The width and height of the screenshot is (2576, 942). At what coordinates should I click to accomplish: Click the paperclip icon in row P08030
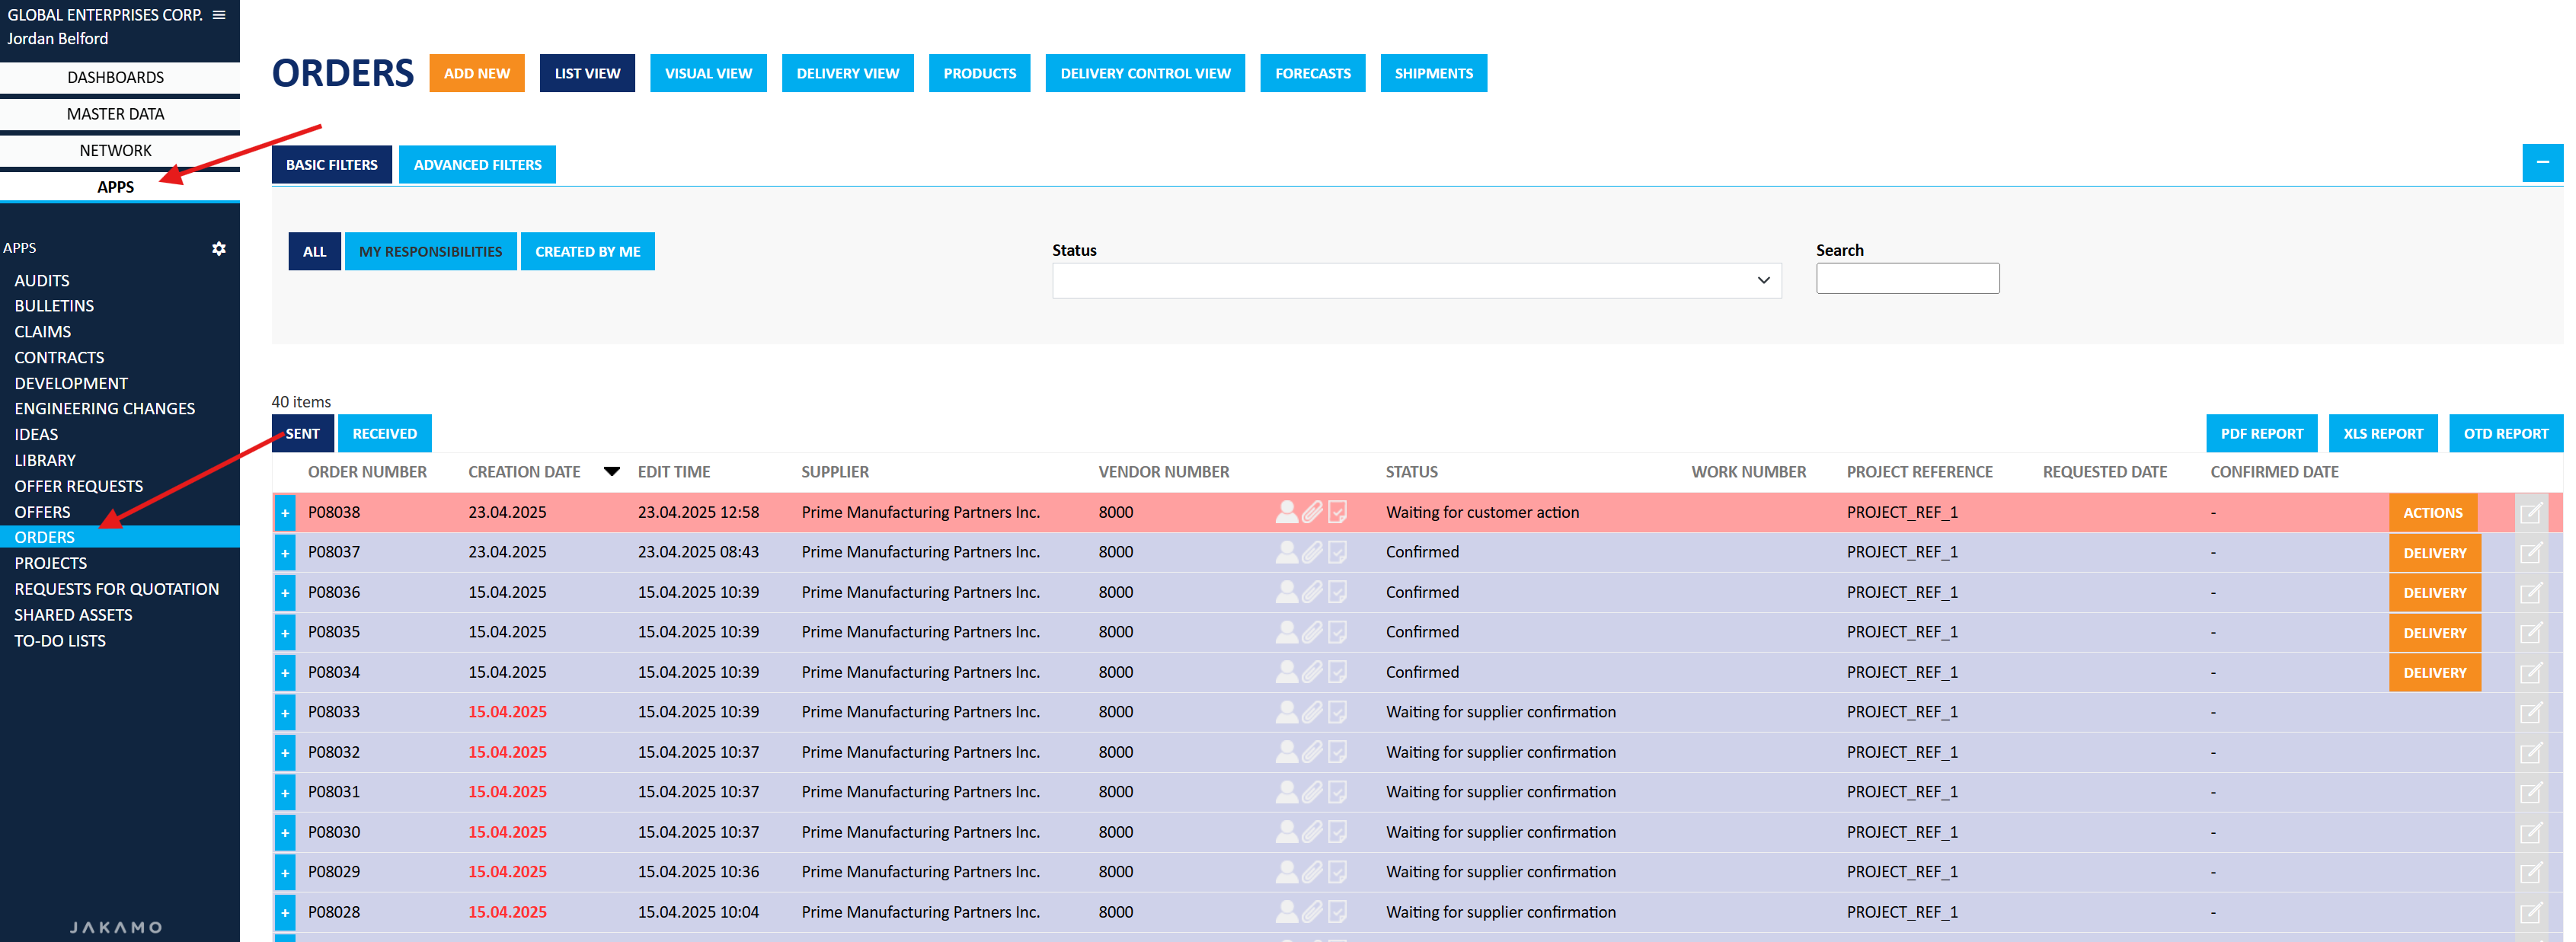pyautogui.click(x=1312, y=832)
